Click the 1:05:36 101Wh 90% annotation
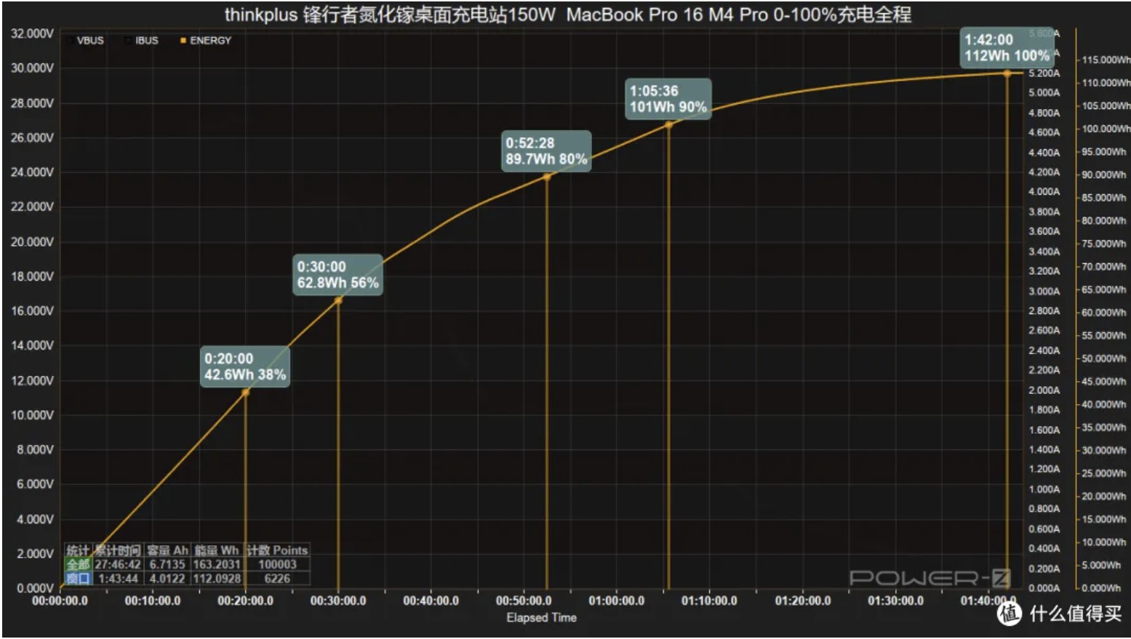The width and height of the screenshot is (1131, 639). pos(668,99)
